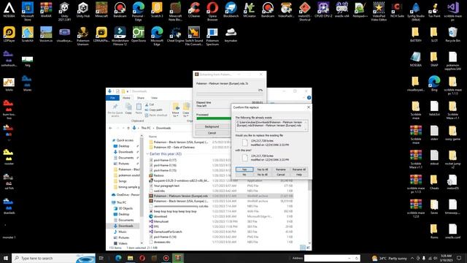Click the taskbar search box
467x263 pixels.
53,258
